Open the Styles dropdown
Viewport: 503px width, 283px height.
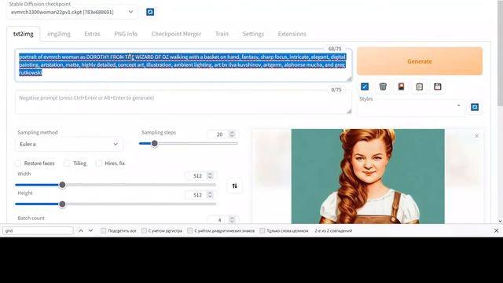[x=411, y=108]
